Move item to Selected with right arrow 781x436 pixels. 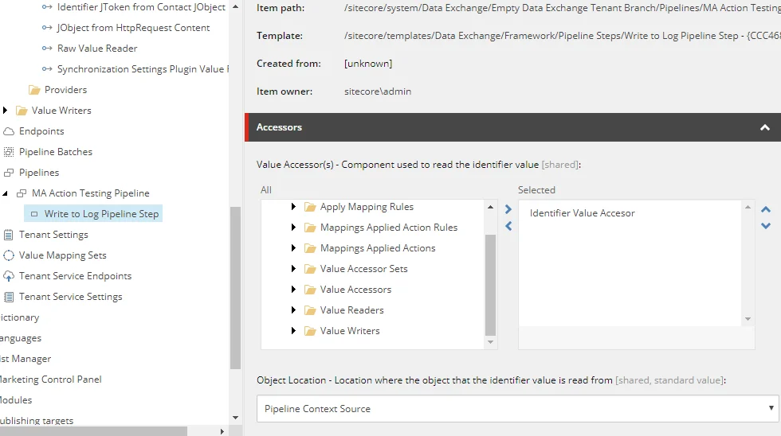[x=508, y=209]
